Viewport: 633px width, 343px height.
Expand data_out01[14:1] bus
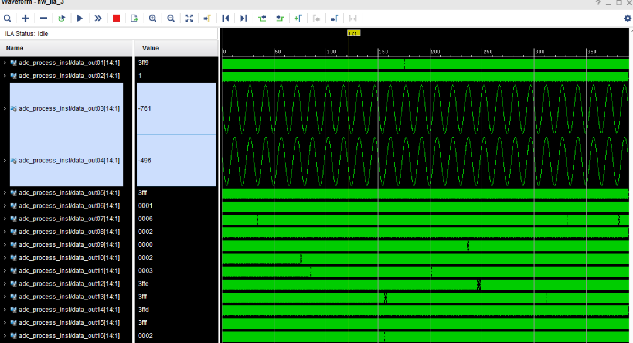pyautogui.click(x=5, y=63)
